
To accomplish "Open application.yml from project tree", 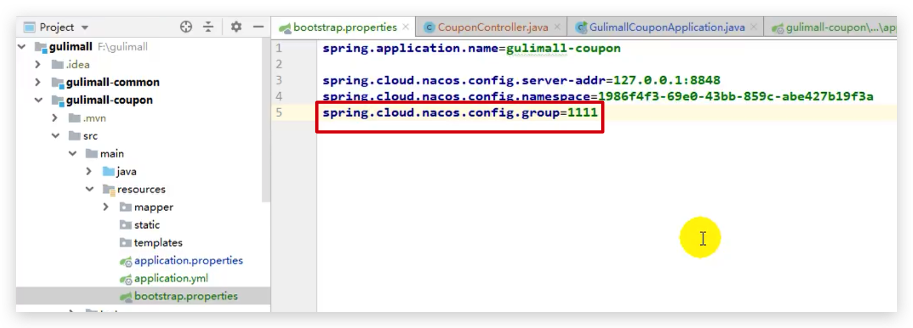I will [171, 278].
